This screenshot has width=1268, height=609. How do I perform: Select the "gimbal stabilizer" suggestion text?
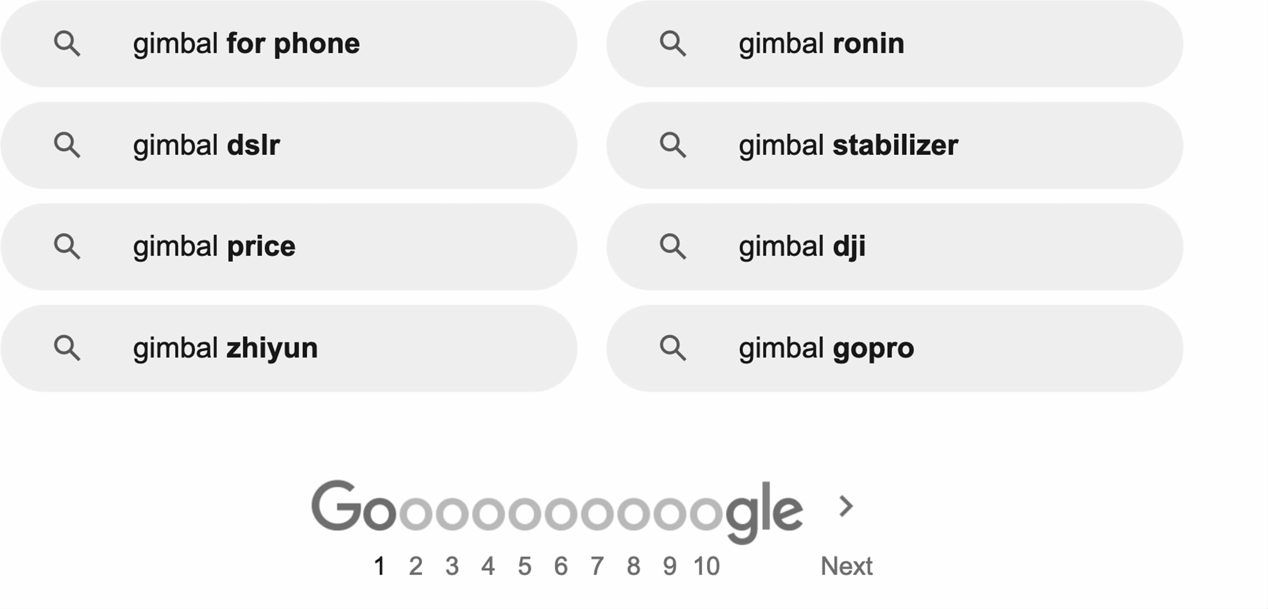pos(848,145)
